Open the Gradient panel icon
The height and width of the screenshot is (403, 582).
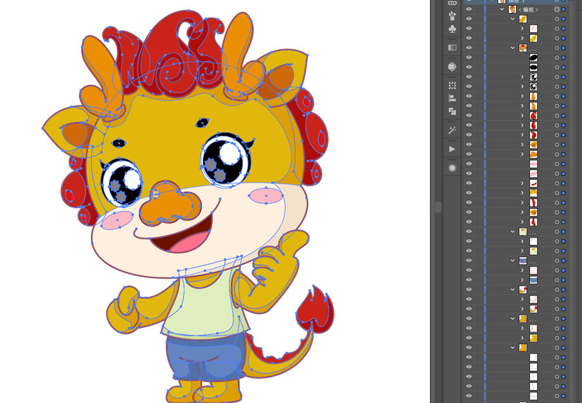pos(452,47)
